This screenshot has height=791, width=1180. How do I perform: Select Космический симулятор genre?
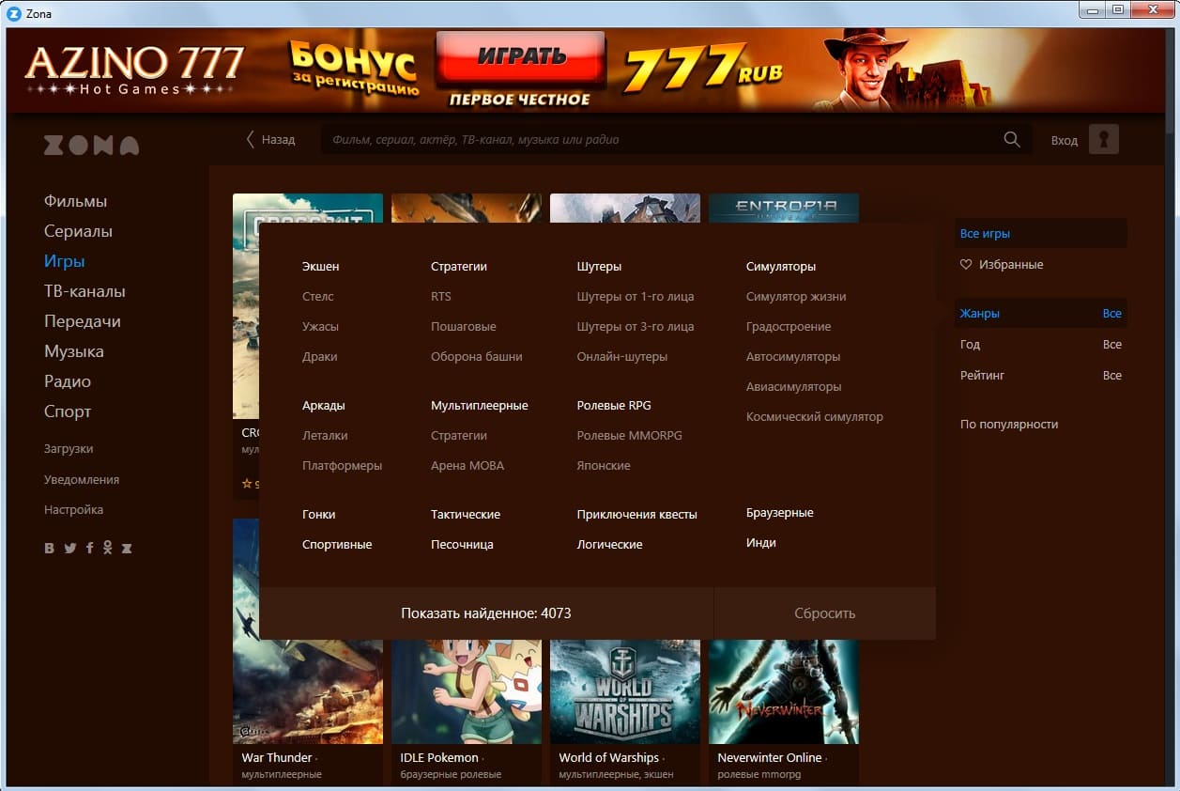815,417
